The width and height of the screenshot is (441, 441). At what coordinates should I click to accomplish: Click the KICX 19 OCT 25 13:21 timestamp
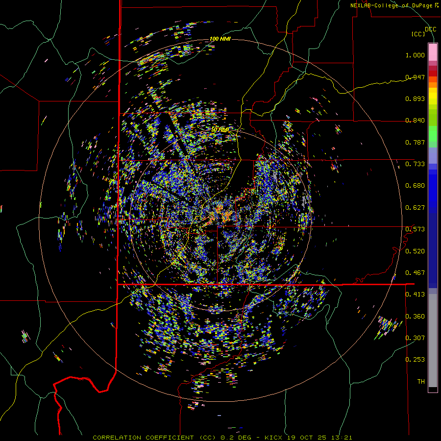(x=308, y=438)
